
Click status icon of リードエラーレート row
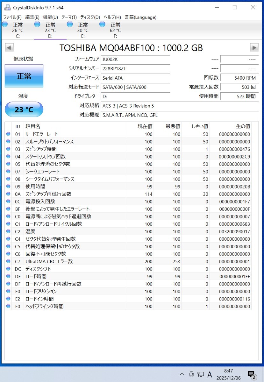tap(8, 134)
